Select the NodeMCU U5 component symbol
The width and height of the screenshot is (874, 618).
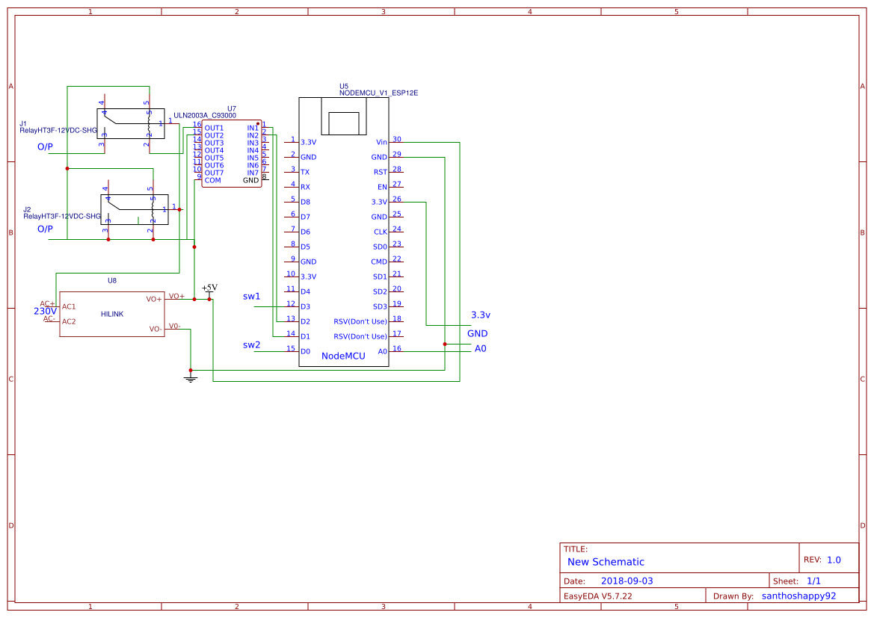click(x=345, y=224)
